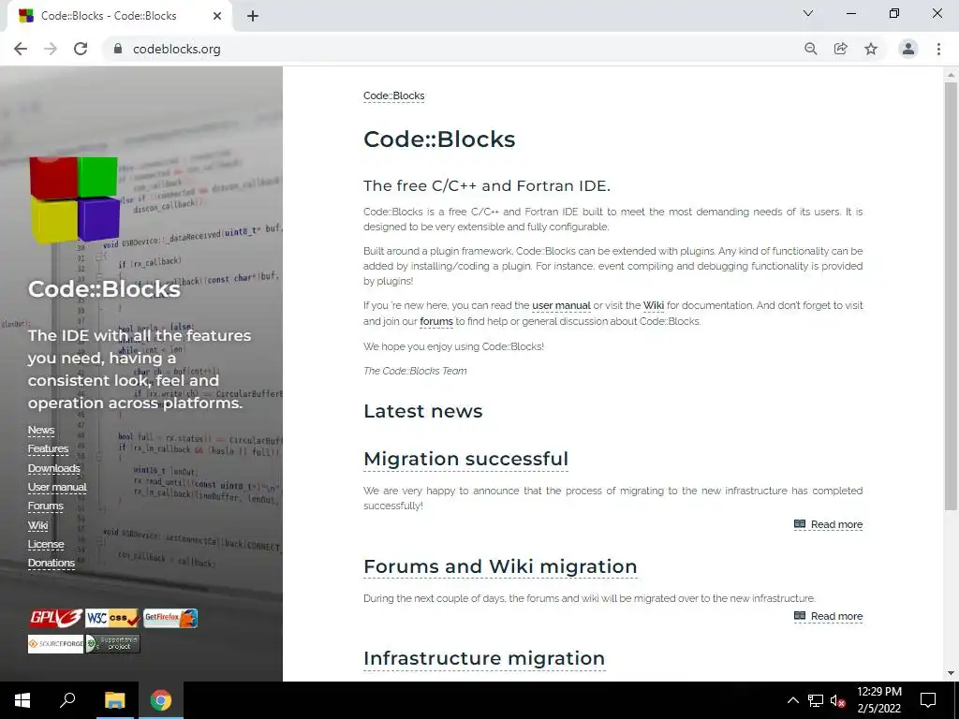The image size is (959, 719).
Task: Open Chrome's three-dot menu
Action: (x=938, y=49)
